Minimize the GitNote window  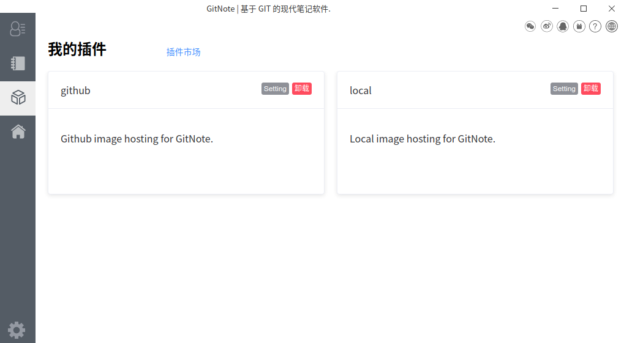tap(555, 9)
